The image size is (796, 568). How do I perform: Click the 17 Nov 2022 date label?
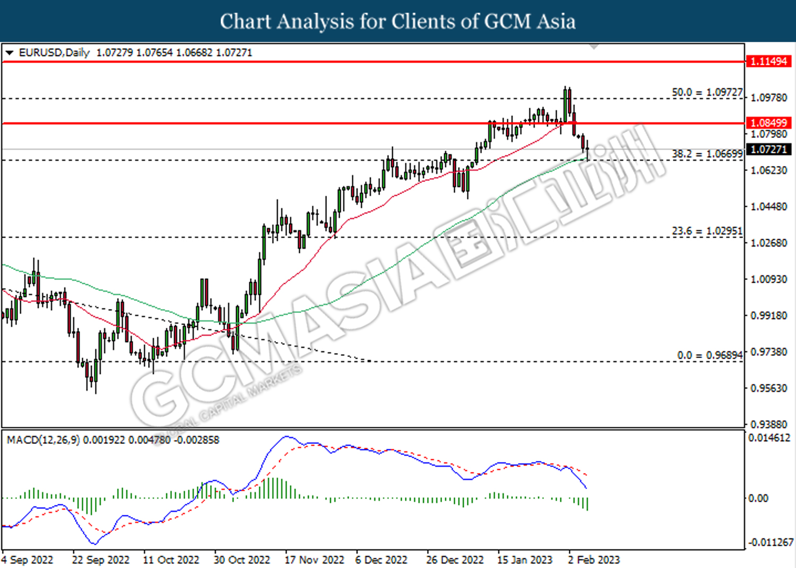click(x=314, y=560)
